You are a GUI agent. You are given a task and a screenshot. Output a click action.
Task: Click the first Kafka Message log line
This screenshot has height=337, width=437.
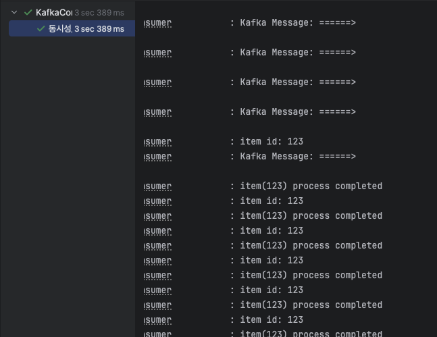pyautogui.click(x=297, y=23)
